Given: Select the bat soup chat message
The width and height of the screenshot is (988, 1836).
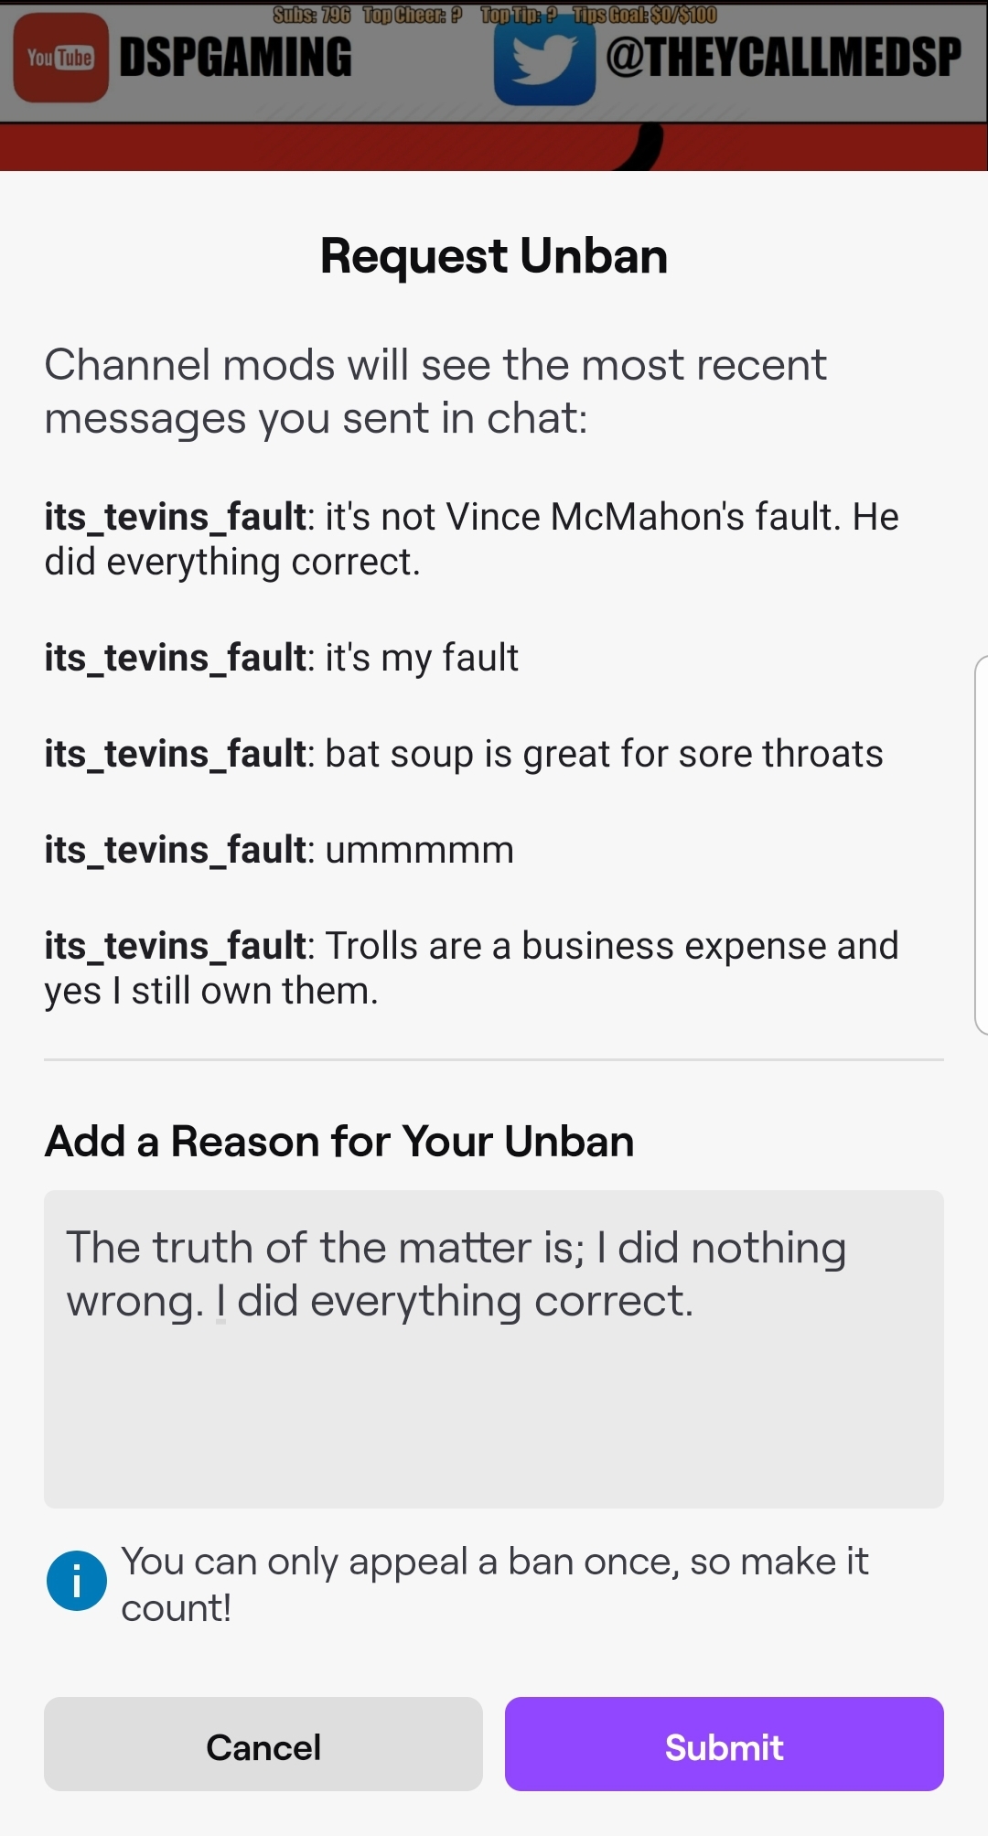Looking at the screenshot, I should (464, 754).
